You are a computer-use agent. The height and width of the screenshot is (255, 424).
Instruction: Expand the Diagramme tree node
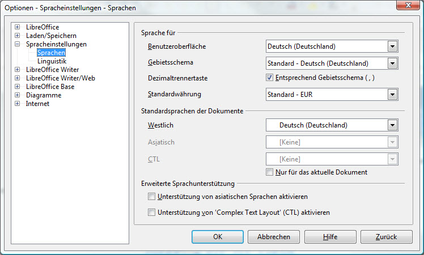[x=18, y=95]
